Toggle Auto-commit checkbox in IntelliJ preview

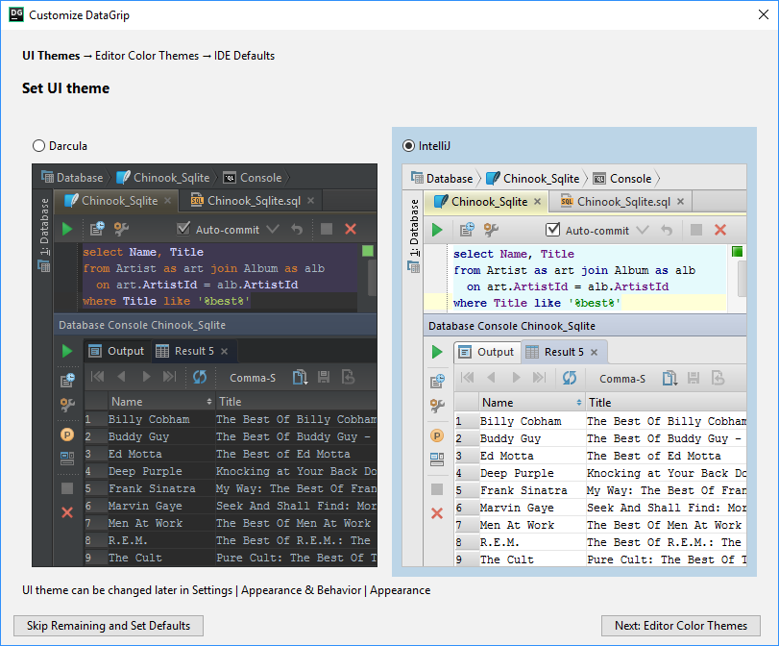pos(552,230)
